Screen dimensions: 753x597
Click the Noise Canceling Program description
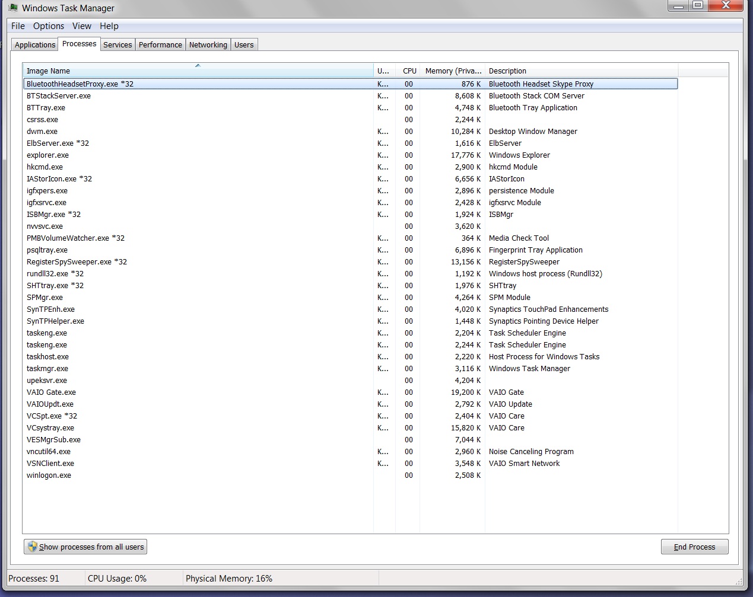[x=531, y=452]
